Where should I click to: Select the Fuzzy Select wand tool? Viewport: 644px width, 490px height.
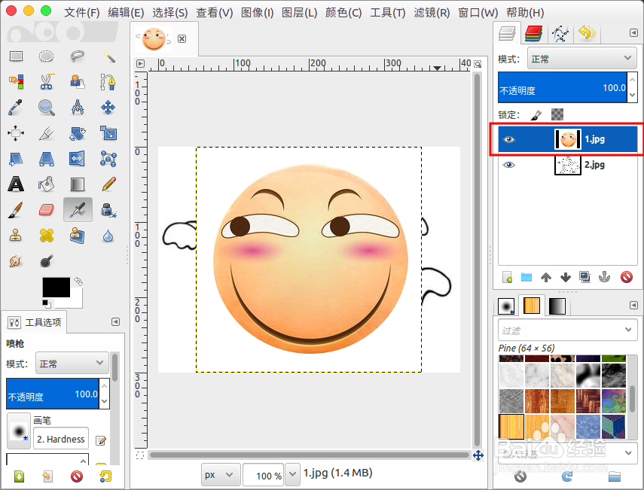click(108, 56)
